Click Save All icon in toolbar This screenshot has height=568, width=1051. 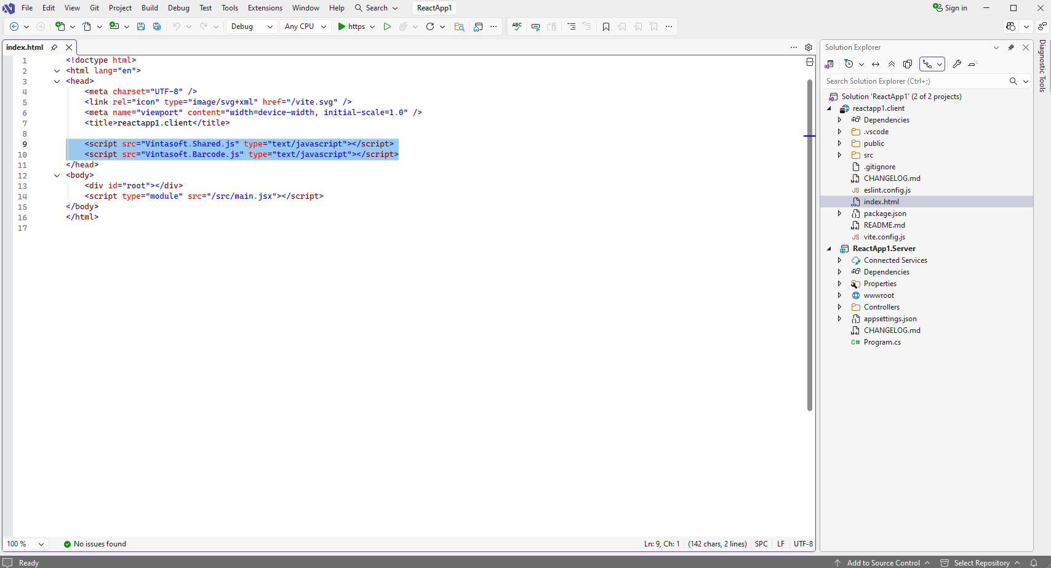[x=157, y=26]
